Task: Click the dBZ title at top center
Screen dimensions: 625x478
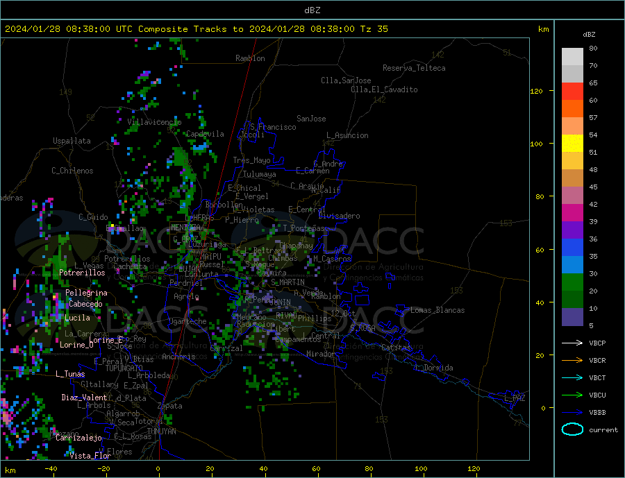Action: pos(312,10)
